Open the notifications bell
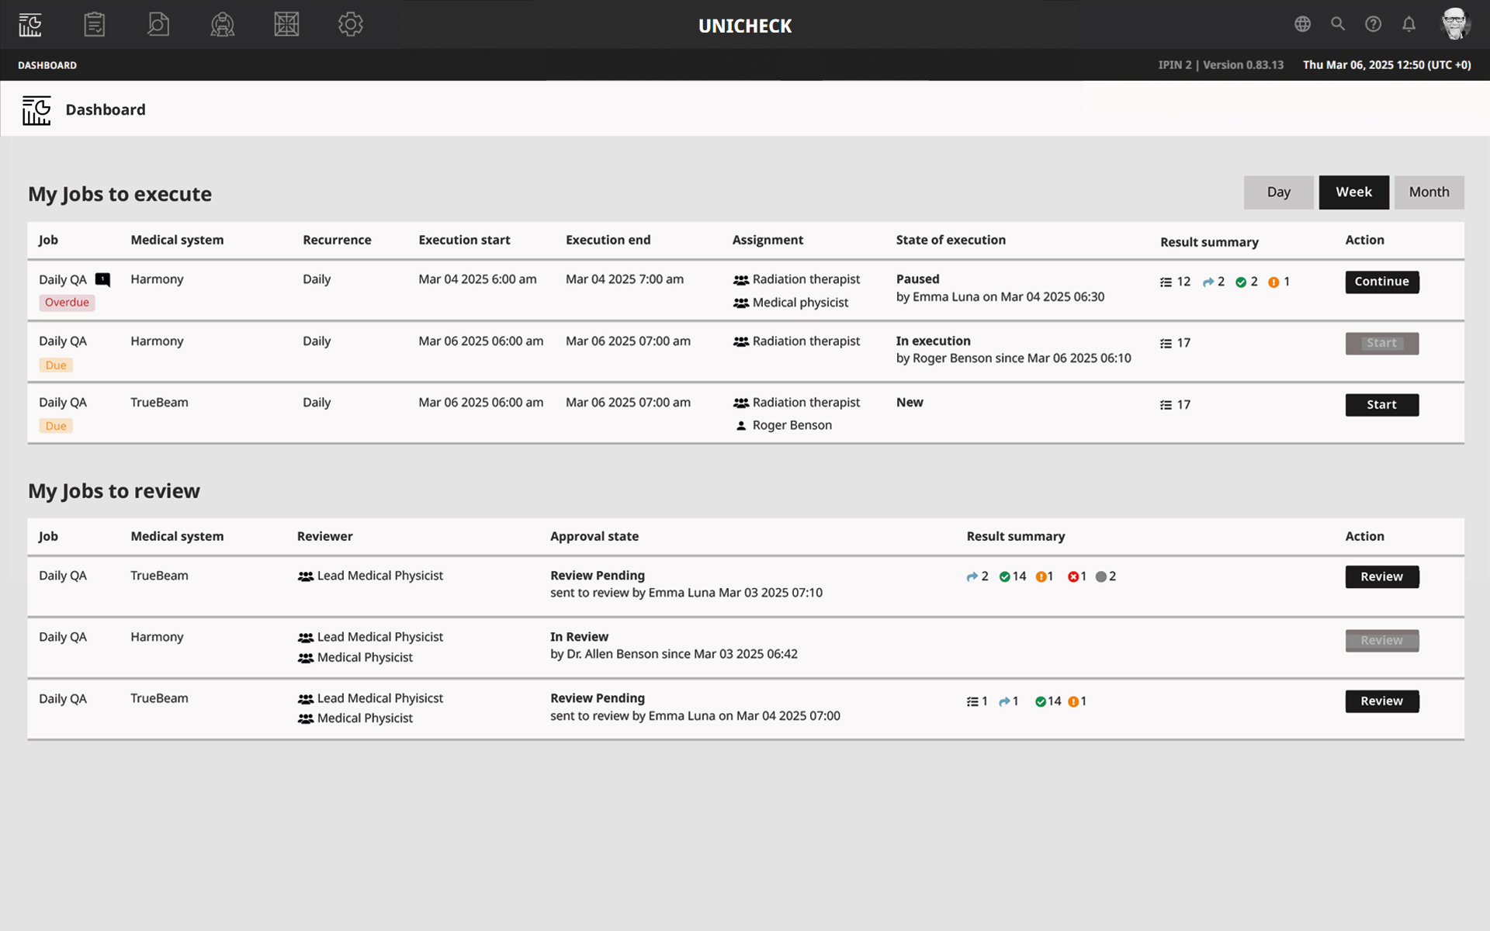Image resolution: width=1490 pixels, height=931 pixels. click(1409, 24)
